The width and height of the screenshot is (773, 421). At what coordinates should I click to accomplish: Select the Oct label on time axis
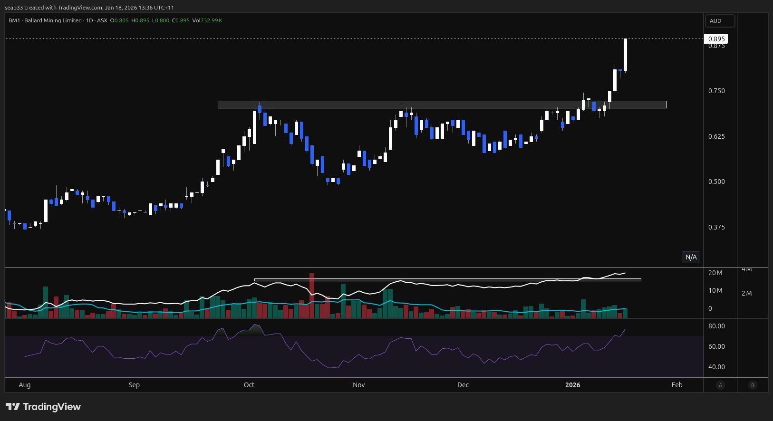coord(249,385)
